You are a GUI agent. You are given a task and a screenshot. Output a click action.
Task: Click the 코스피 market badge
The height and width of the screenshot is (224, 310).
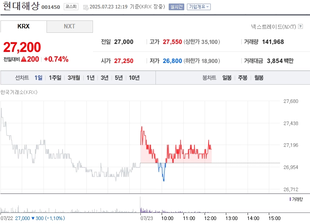(71, 7)
